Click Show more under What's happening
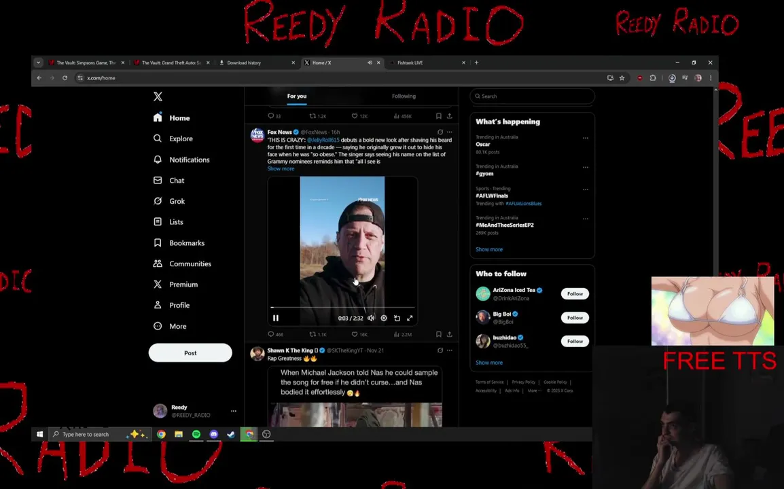The image size is (784, 489). point(489,249)
